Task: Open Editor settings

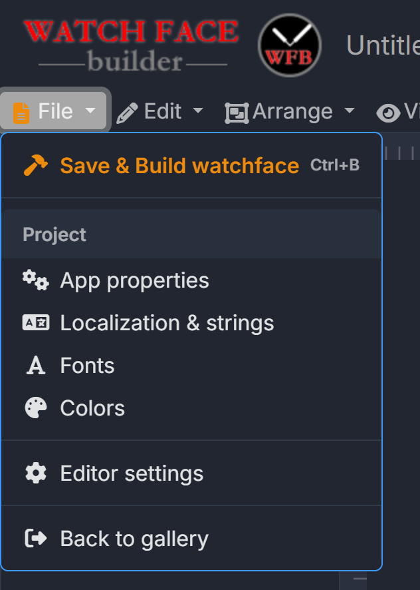Action: (191, 473)
